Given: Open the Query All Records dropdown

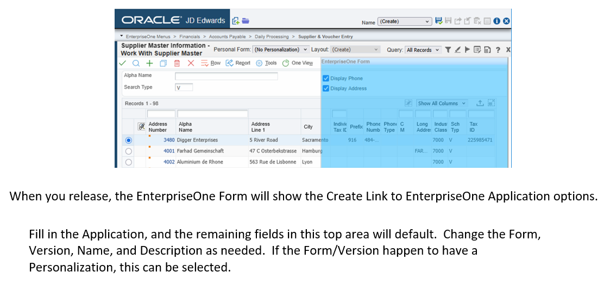Looking at the screenshot, I should click(423, 50).
